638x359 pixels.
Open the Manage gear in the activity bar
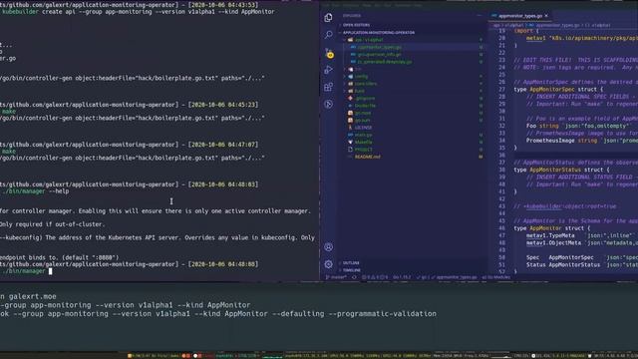[328, 264]
